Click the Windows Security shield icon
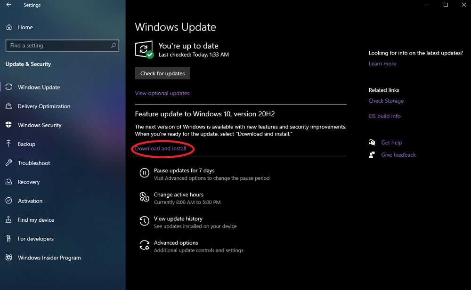 pyautogui.click(x=8, y=125)
